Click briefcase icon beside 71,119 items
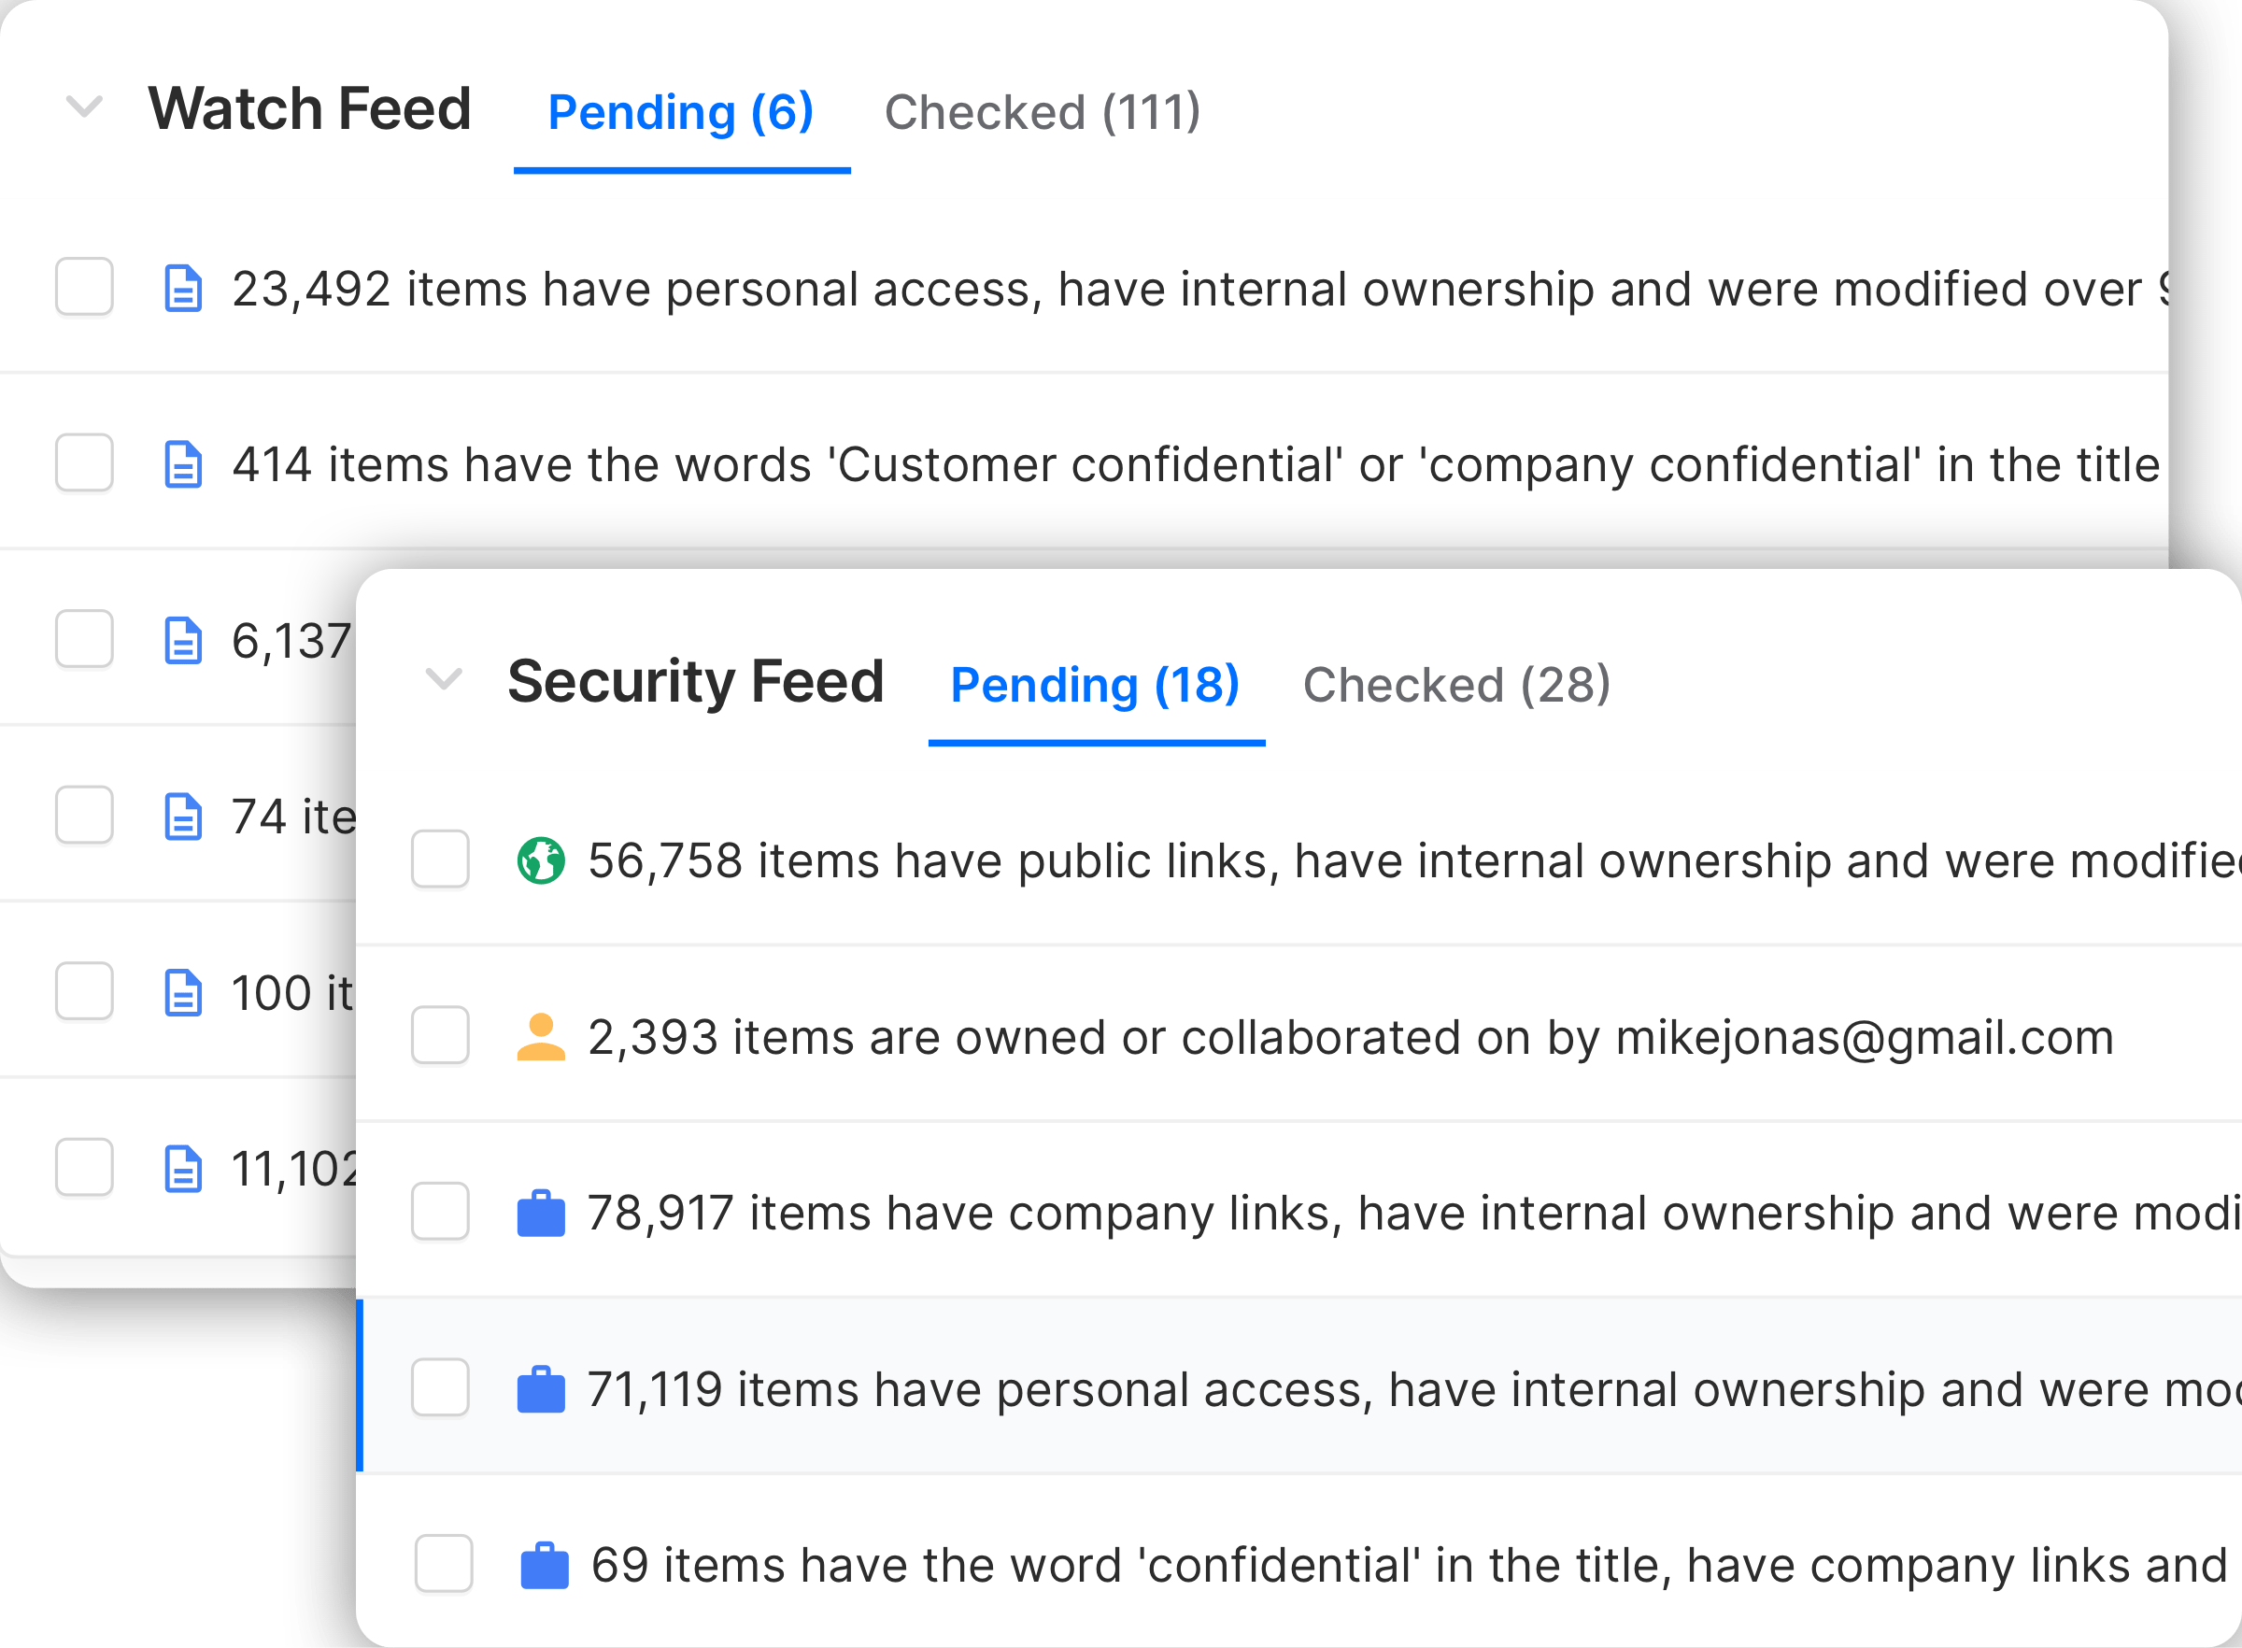2242x1648 pixels. pyautogui.click(x=541, y=1388)
